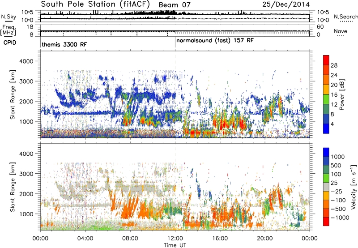Click the title 'South Pole Station (fitACF)'
Screen dimensions: 358x248
(95, 4)
